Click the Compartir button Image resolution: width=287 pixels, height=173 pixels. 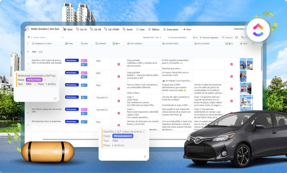point(227,37)
